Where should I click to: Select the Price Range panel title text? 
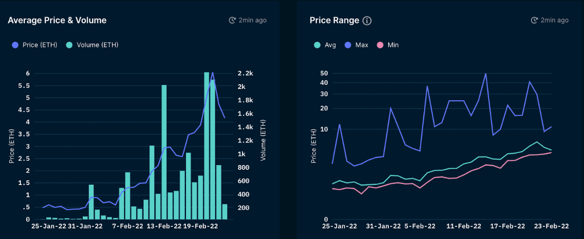(334, 20)
